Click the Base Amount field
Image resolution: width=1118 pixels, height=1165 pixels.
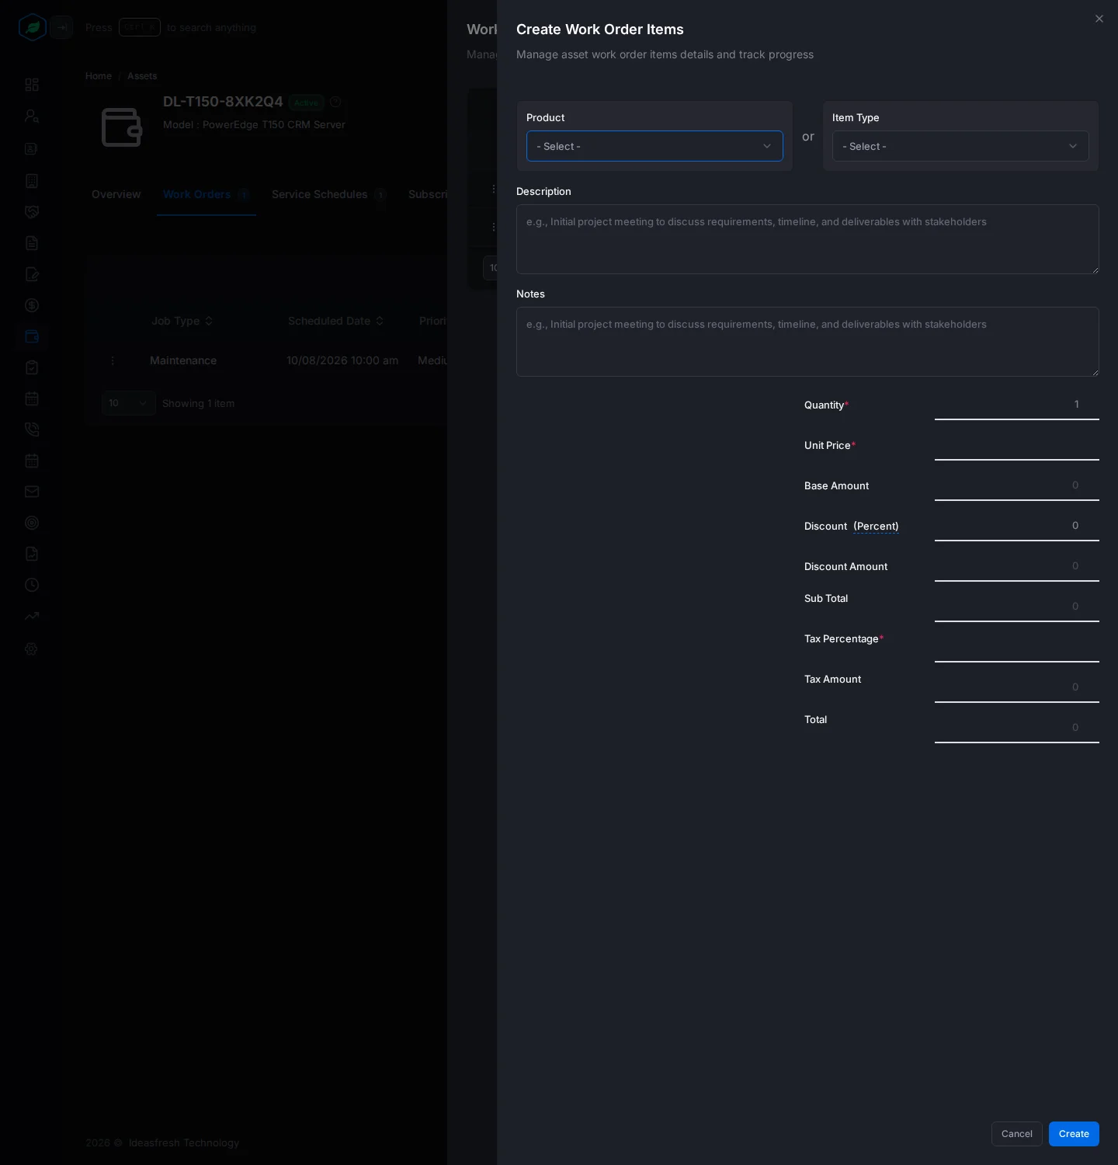1016,485
